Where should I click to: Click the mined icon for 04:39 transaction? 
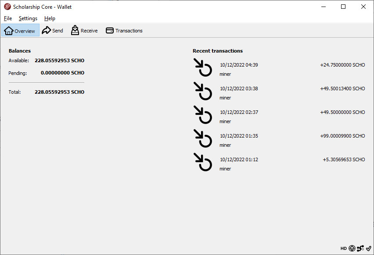click(203, 67)
